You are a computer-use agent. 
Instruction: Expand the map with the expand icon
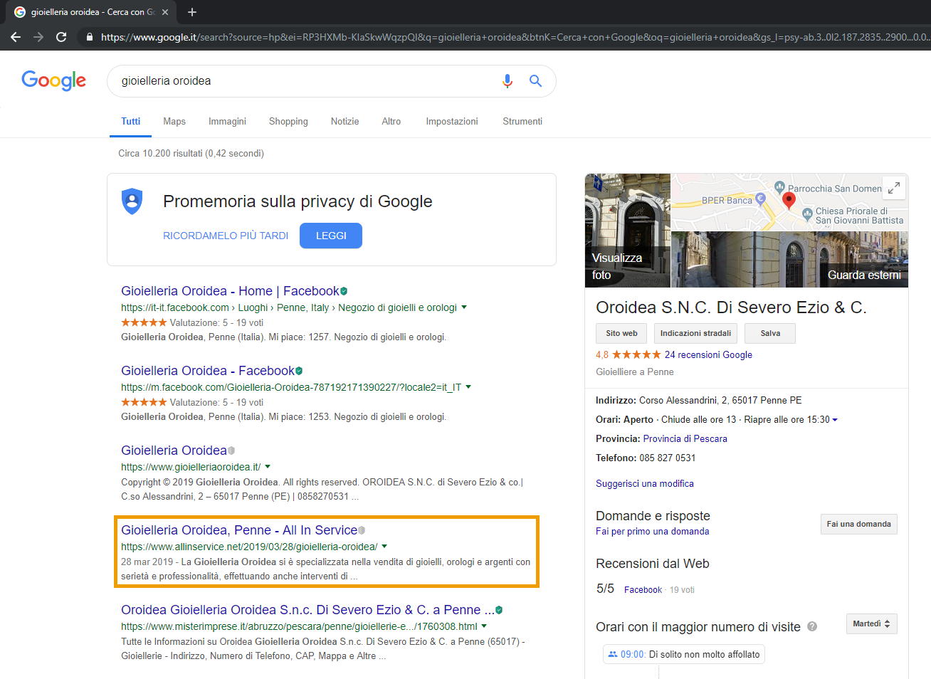[894, 188]
